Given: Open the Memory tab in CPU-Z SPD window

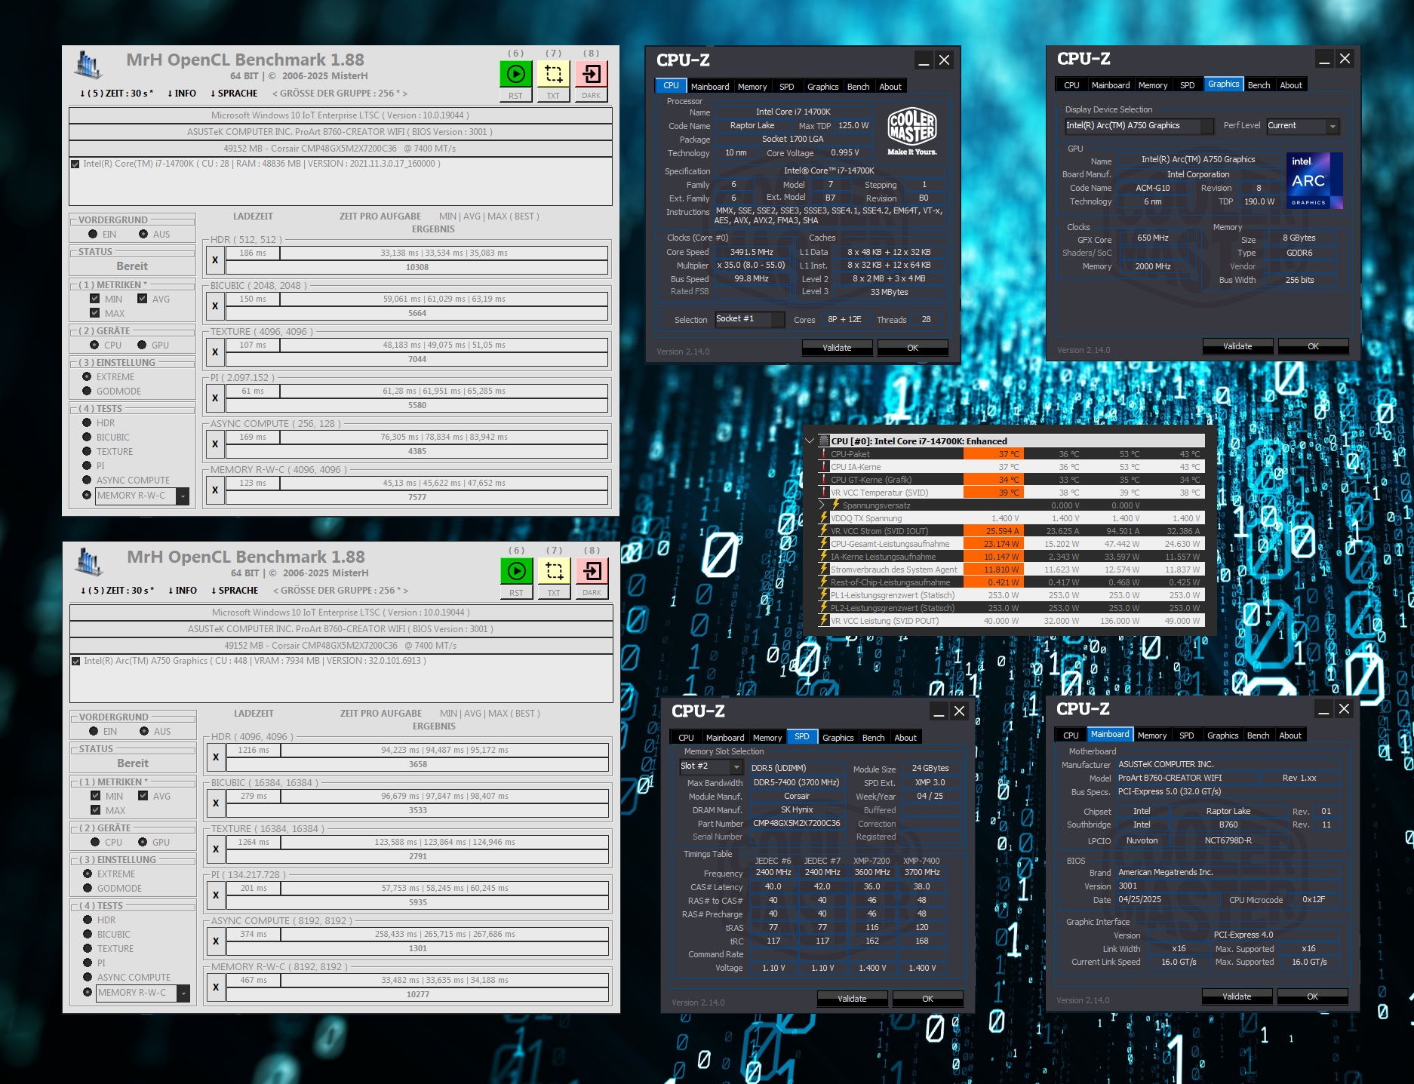Looking at the screenshot, I should (767, 738).
